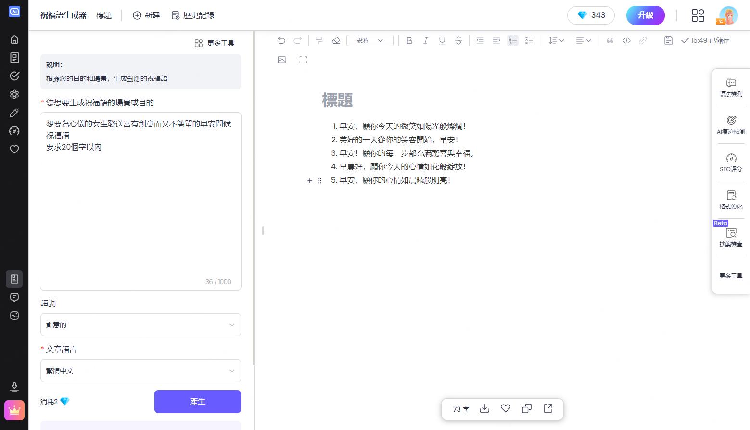Screen dimensions: 750x430
Task: Undo the last edit
Action: (x=281, y=40)
